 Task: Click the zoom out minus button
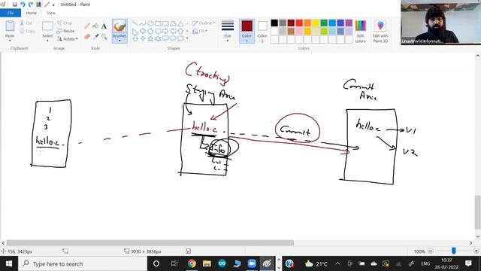click(x=431, y=251)
